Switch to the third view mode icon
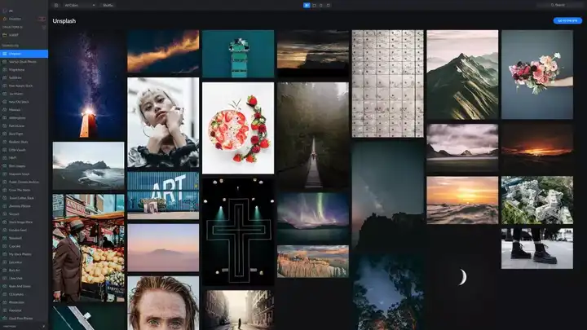The height and width of the screenshot is (330, 587). click(321, 5)
